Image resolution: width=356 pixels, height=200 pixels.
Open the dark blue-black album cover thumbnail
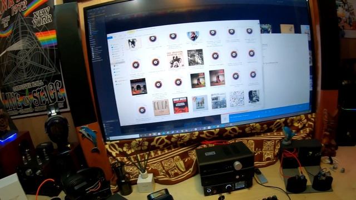(254, 96)
